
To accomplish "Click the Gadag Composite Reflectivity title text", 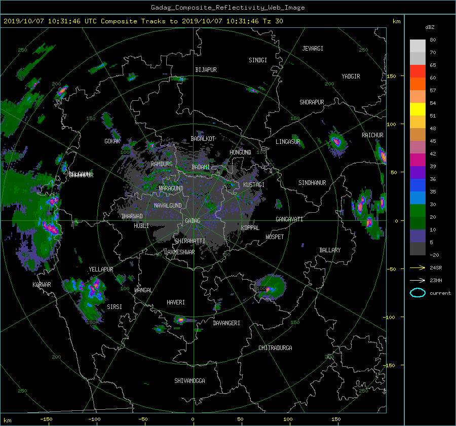I will click(x=227, y=8).
